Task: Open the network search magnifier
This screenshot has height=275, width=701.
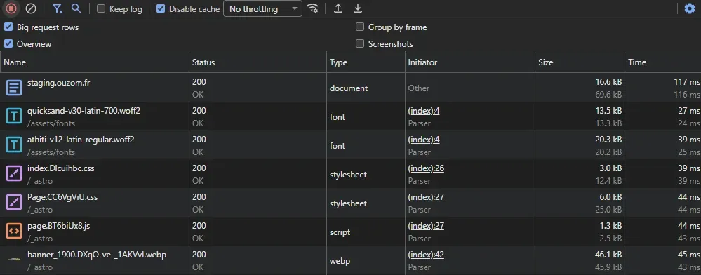Action: [x=76, y=8]
